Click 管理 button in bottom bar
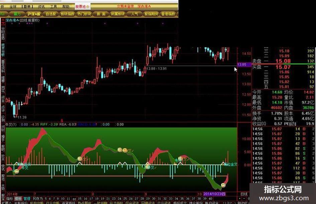The image size is (316, 204). coord(27,199)
